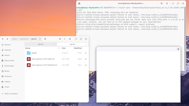Viewport: 189px width, 106px height.
Task: Open new tab icon in terminal header
Action: (x=79, y=4)
